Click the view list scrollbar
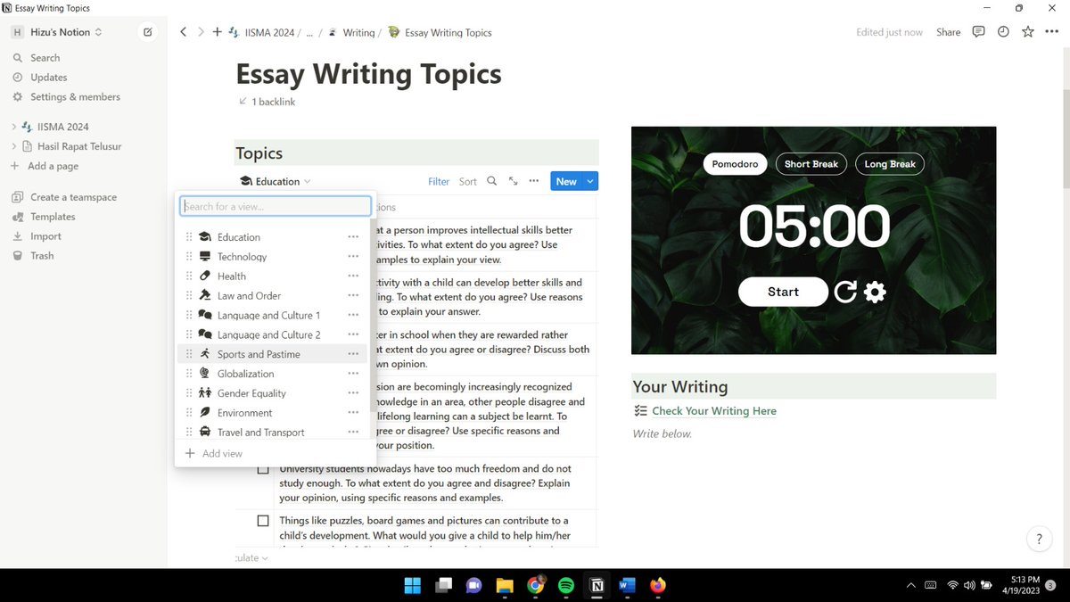Image resolution: width=1070 pixels, height=602 pixels. click(x=373, y=316)
